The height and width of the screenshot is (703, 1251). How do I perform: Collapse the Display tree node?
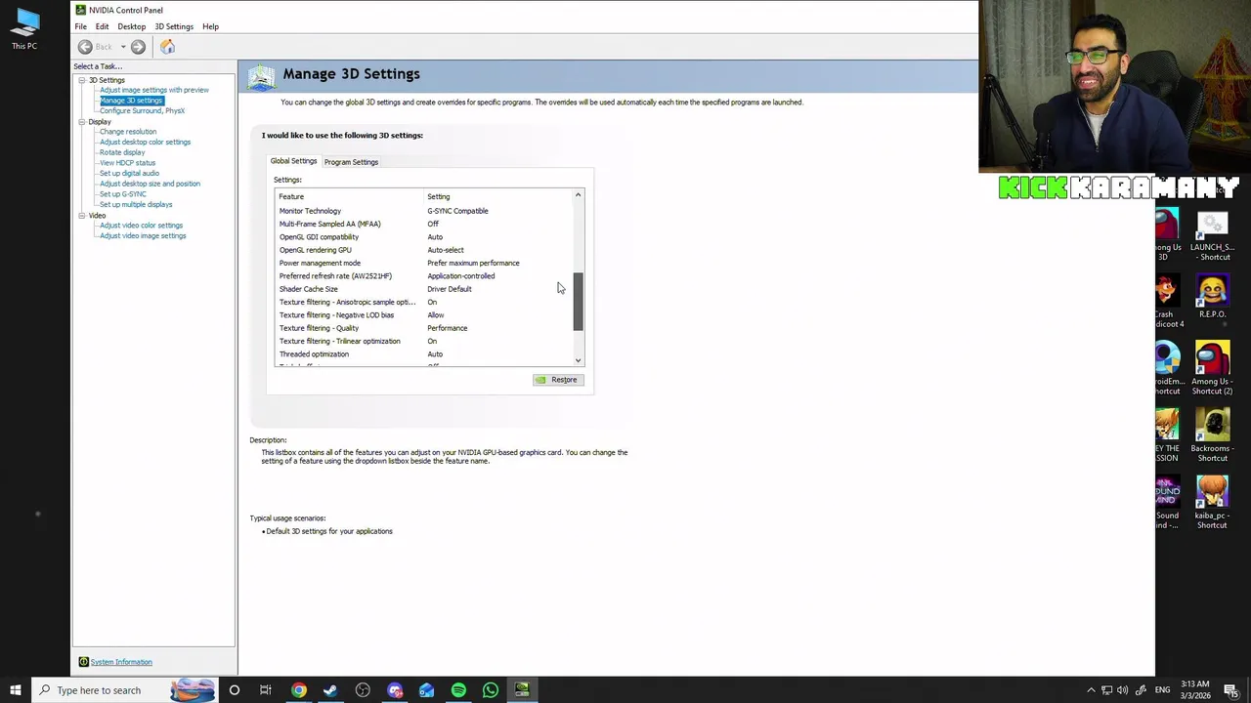[x=83, y=122]
